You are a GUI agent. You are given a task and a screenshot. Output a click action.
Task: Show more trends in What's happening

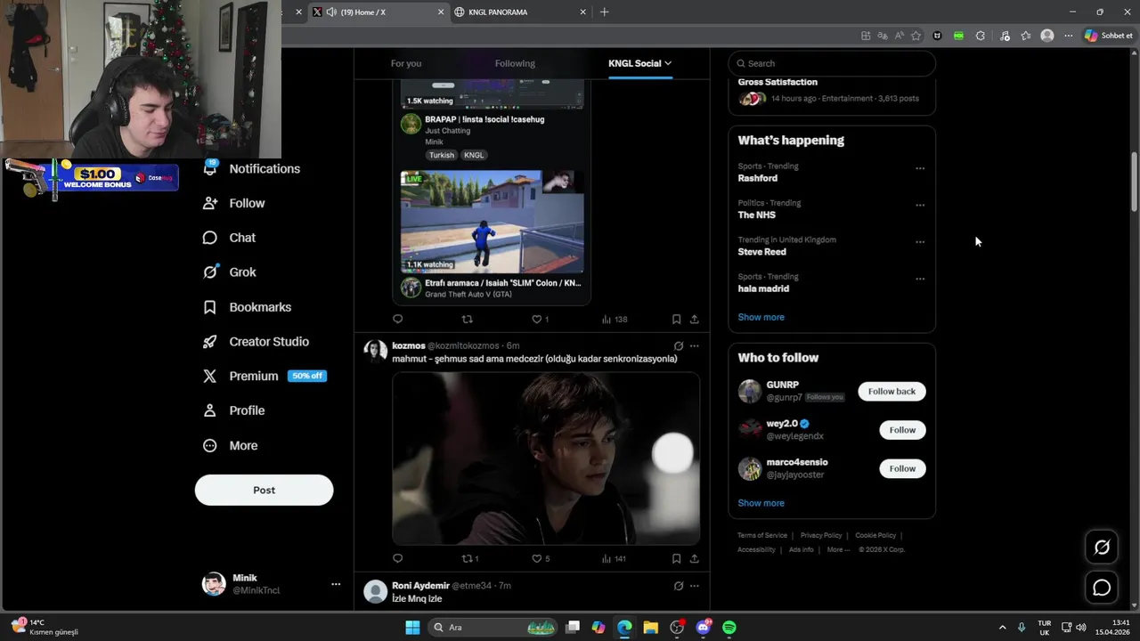click(761, 317)
